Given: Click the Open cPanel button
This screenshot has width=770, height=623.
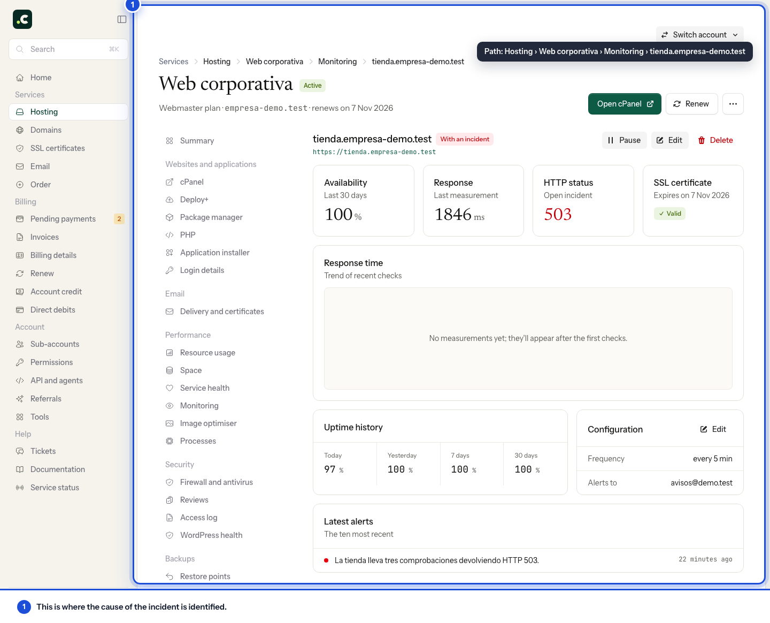Looking at the screenshot, I should pyautogui.click(x=625, y=104).
